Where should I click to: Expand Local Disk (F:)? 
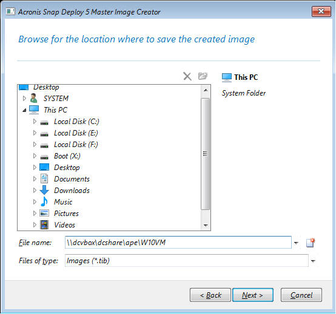(x=35, y=144)
